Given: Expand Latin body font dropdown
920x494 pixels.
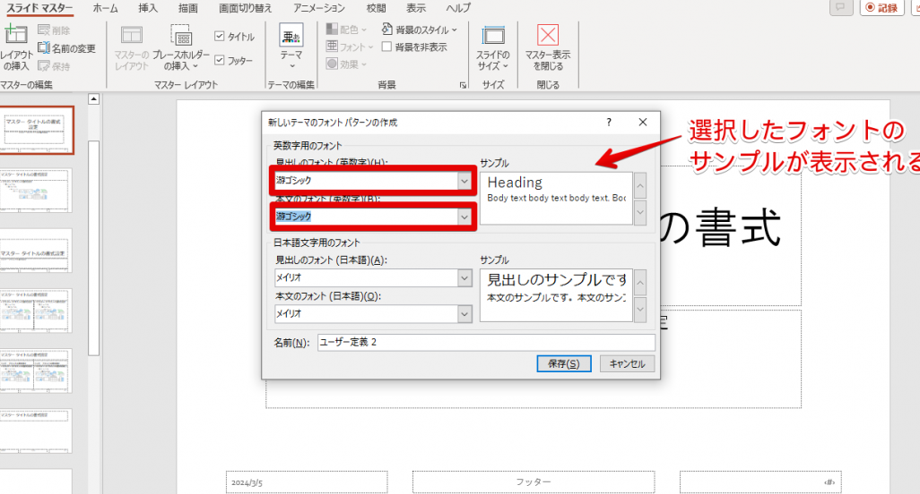Looking at the screenshot, I should click(464, 217).
